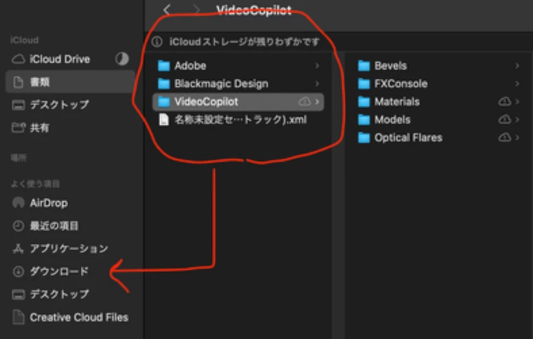Expand chevron beside Blackmagic Design folder

(x=317, y=84)
